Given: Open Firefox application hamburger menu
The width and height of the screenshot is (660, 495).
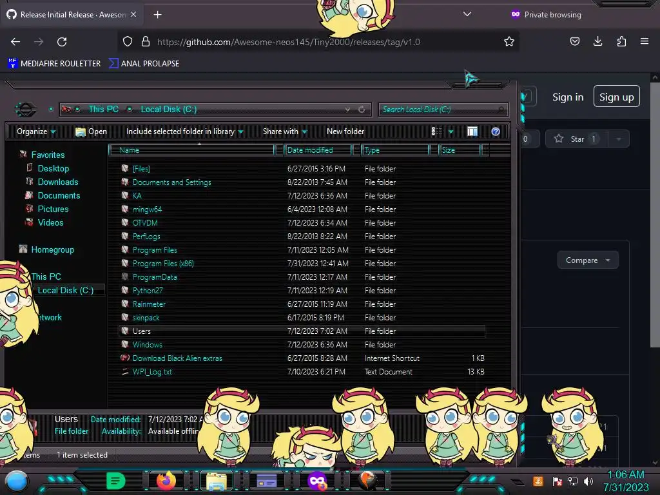Looking at the screenshot, I should pyautogui.click(x=645, y=42).
